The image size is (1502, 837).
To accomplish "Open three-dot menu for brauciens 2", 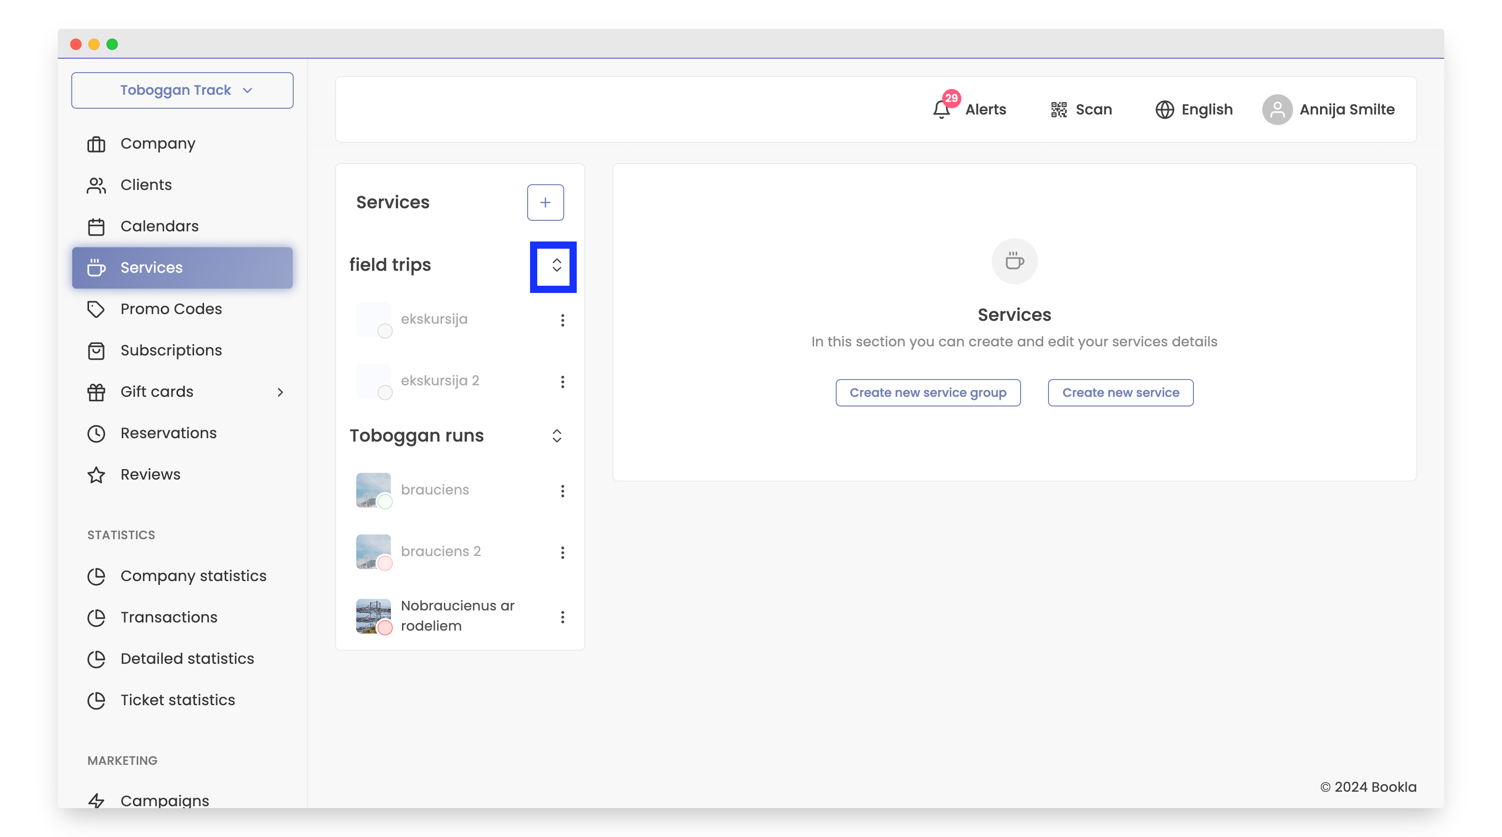I will [562, 552].
